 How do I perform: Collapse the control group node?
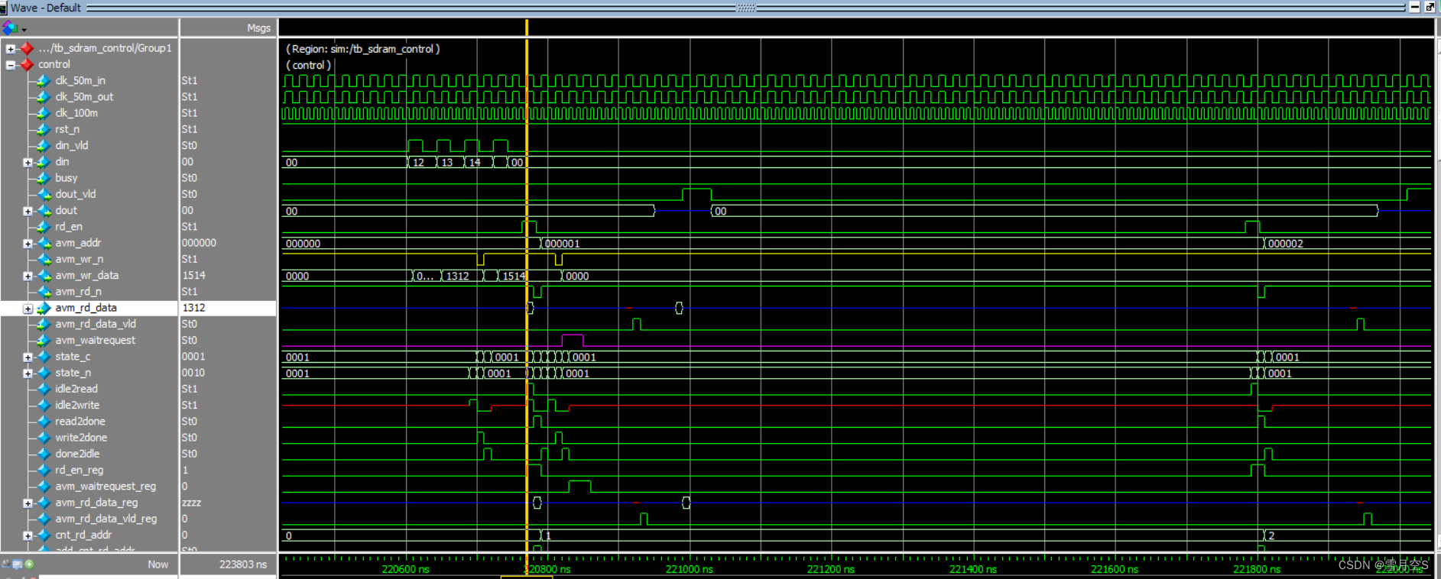pos(11,65)
